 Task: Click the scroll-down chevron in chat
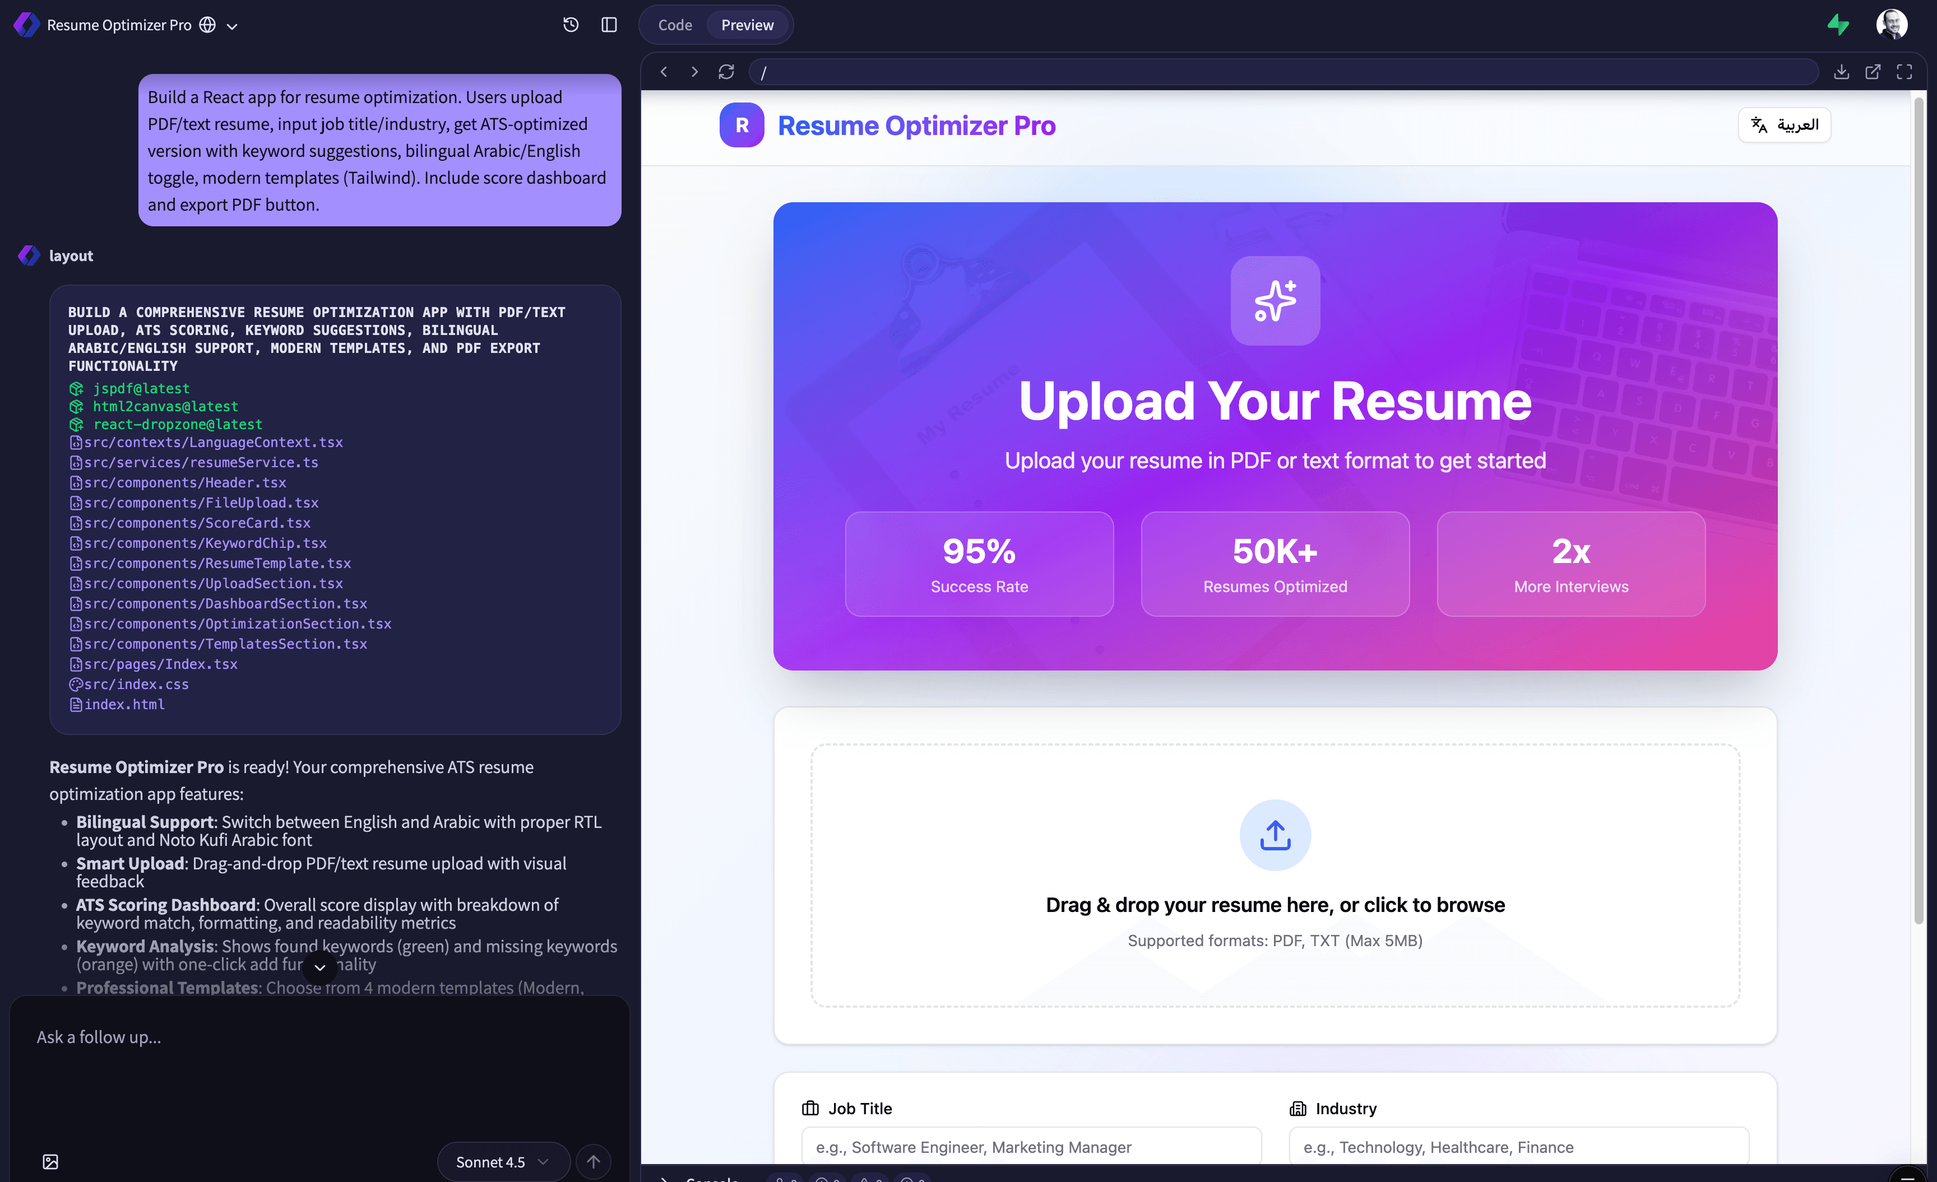click(320, 967)
